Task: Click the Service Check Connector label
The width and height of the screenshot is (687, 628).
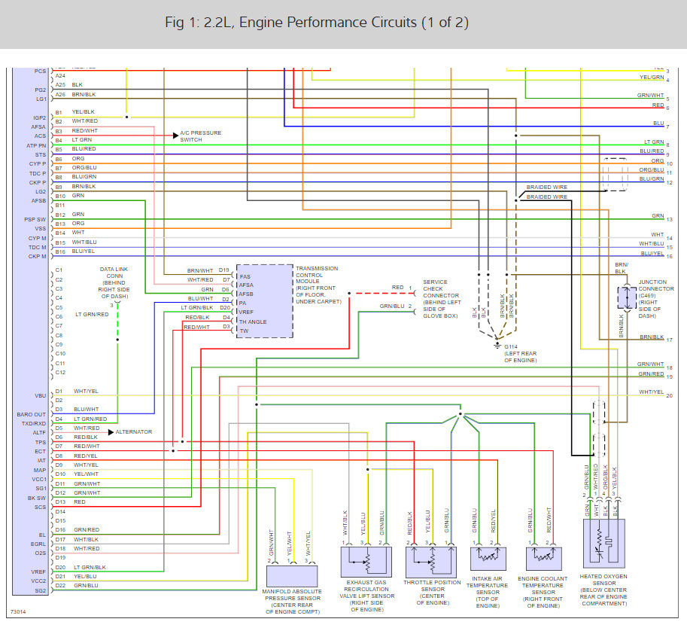Action: 442,299
